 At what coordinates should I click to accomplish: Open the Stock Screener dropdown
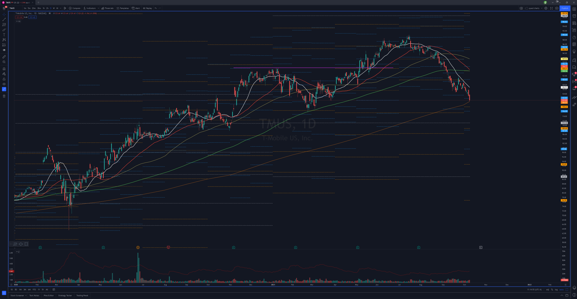click(x=18, y=295)
